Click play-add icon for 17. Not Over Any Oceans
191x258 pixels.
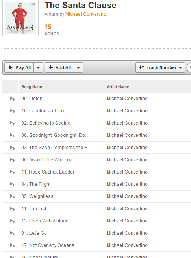click(13, 245)
